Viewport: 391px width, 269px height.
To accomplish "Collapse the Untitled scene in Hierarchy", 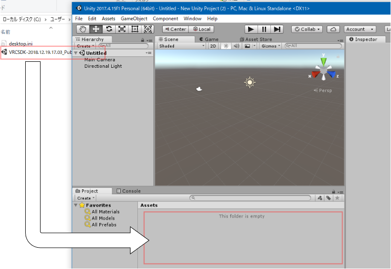I will click(x=76, y=53).
